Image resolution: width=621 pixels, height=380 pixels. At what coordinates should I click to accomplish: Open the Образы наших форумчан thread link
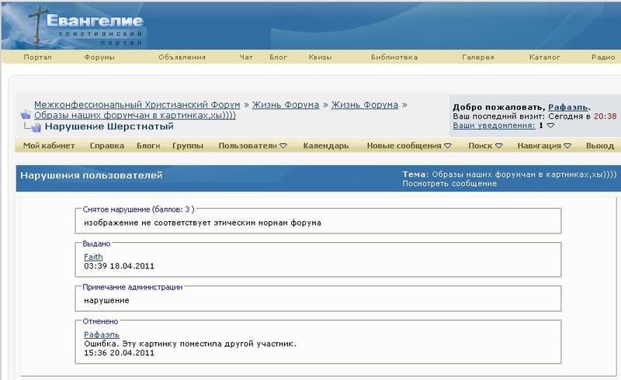[135, 115]
